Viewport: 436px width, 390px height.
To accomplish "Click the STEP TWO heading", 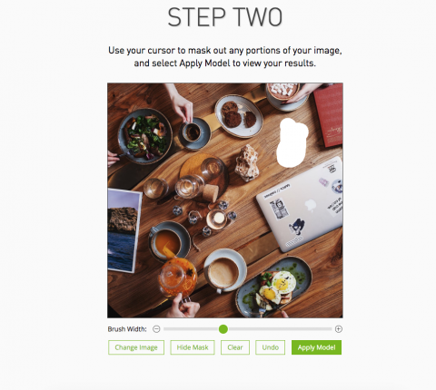I will pos(225,17).
